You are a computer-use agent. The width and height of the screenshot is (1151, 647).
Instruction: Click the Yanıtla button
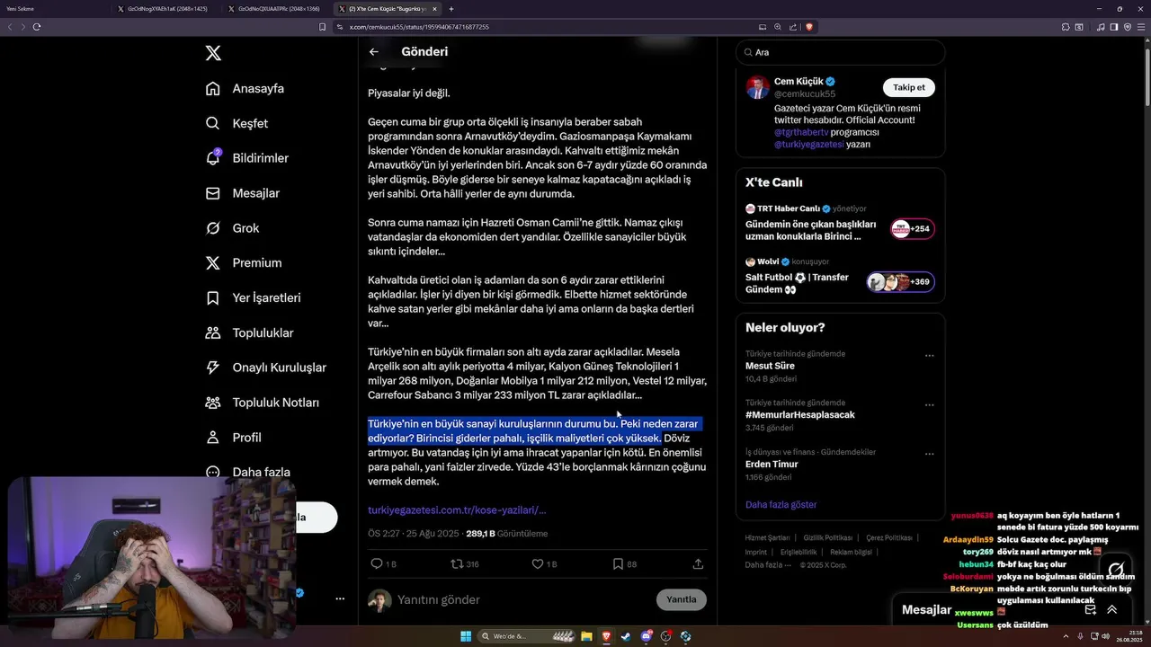pos(682,599)
